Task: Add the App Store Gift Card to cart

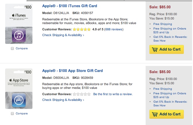Action: pyautogui.click(x=167, y=114)
